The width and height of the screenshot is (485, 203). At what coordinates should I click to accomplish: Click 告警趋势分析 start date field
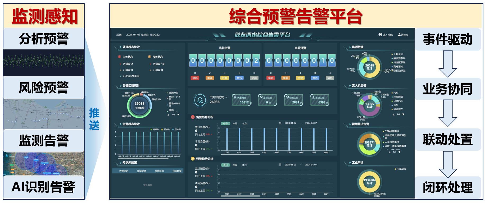point(290,123)
